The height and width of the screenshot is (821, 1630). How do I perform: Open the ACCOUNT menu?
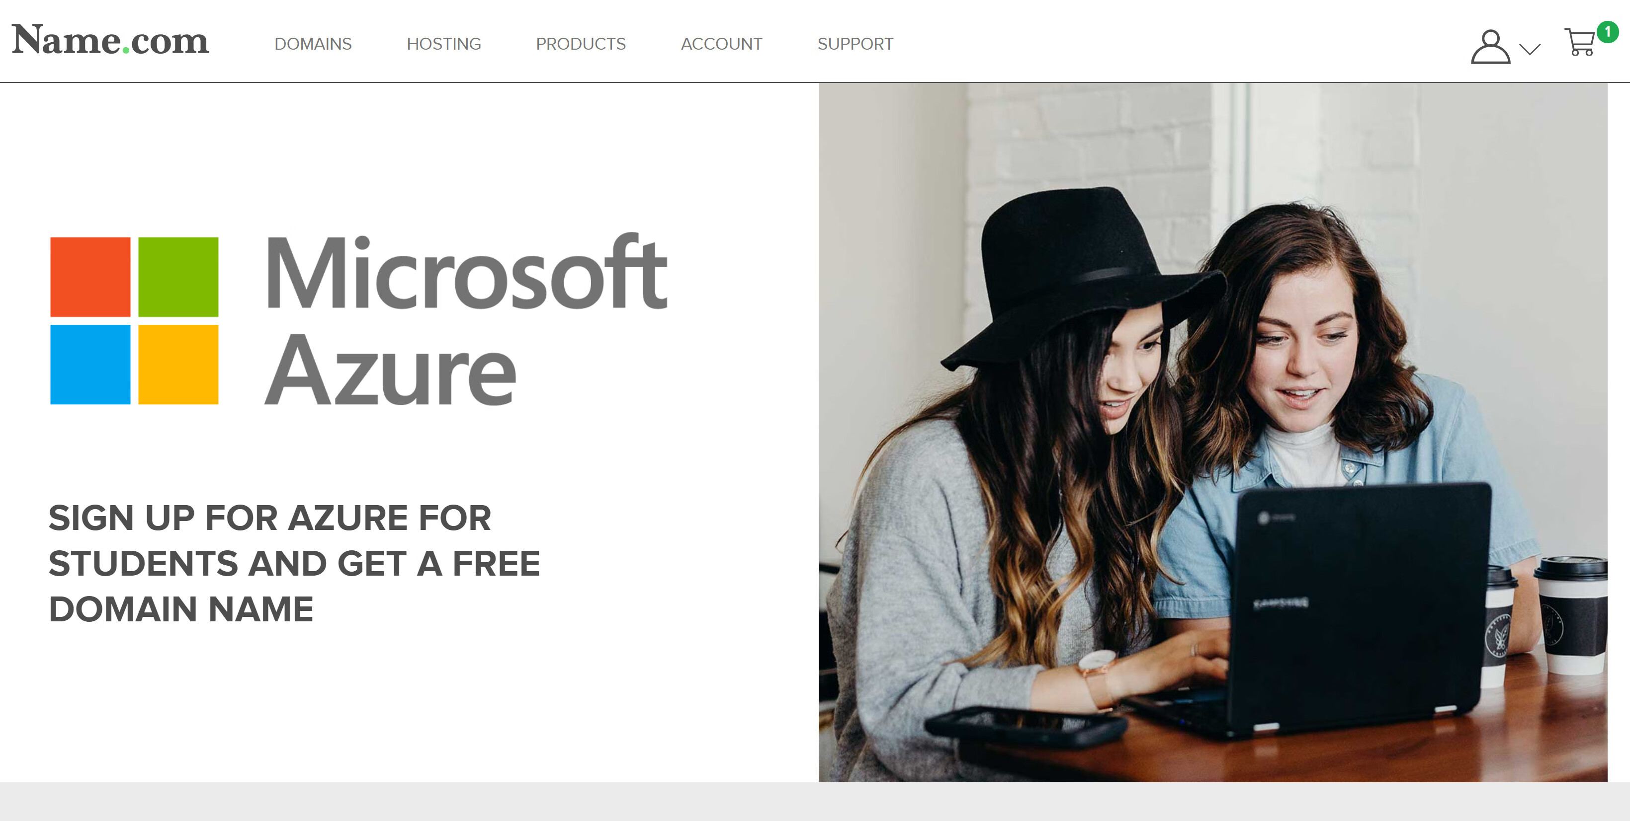pyautogui.click(x=721, y=44)
